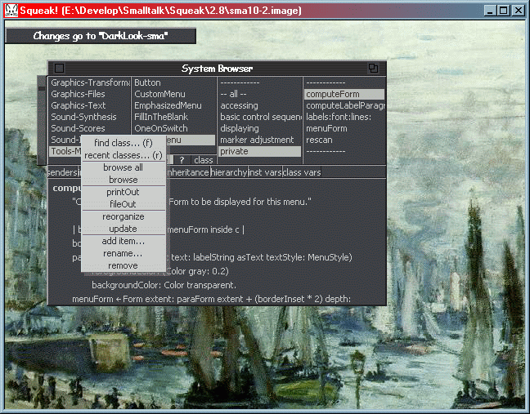Click the System Browser close box icon
The height and width of the screenshot is (414, 530).
59,68
